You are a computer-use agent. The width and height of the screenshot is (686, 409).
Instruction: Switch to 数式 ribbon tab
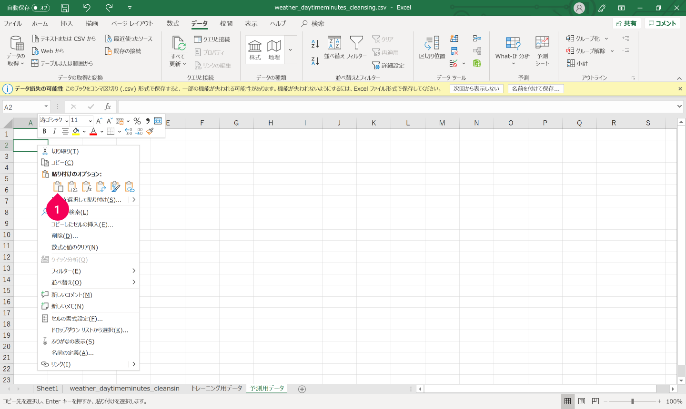[x=173, y=23]
